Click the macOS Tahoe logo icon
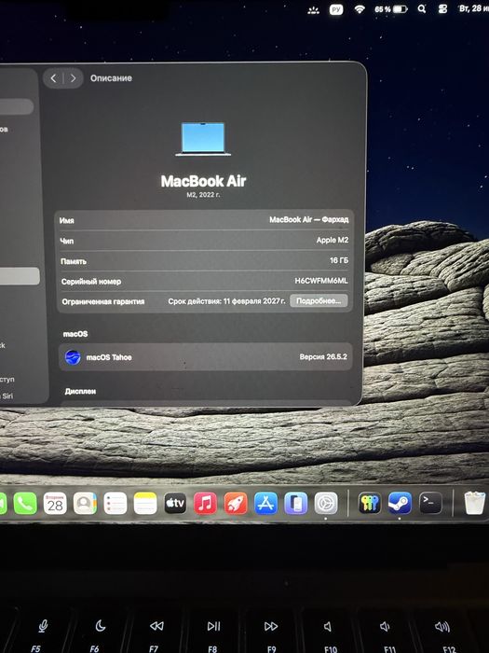 [x=73, y=357]
